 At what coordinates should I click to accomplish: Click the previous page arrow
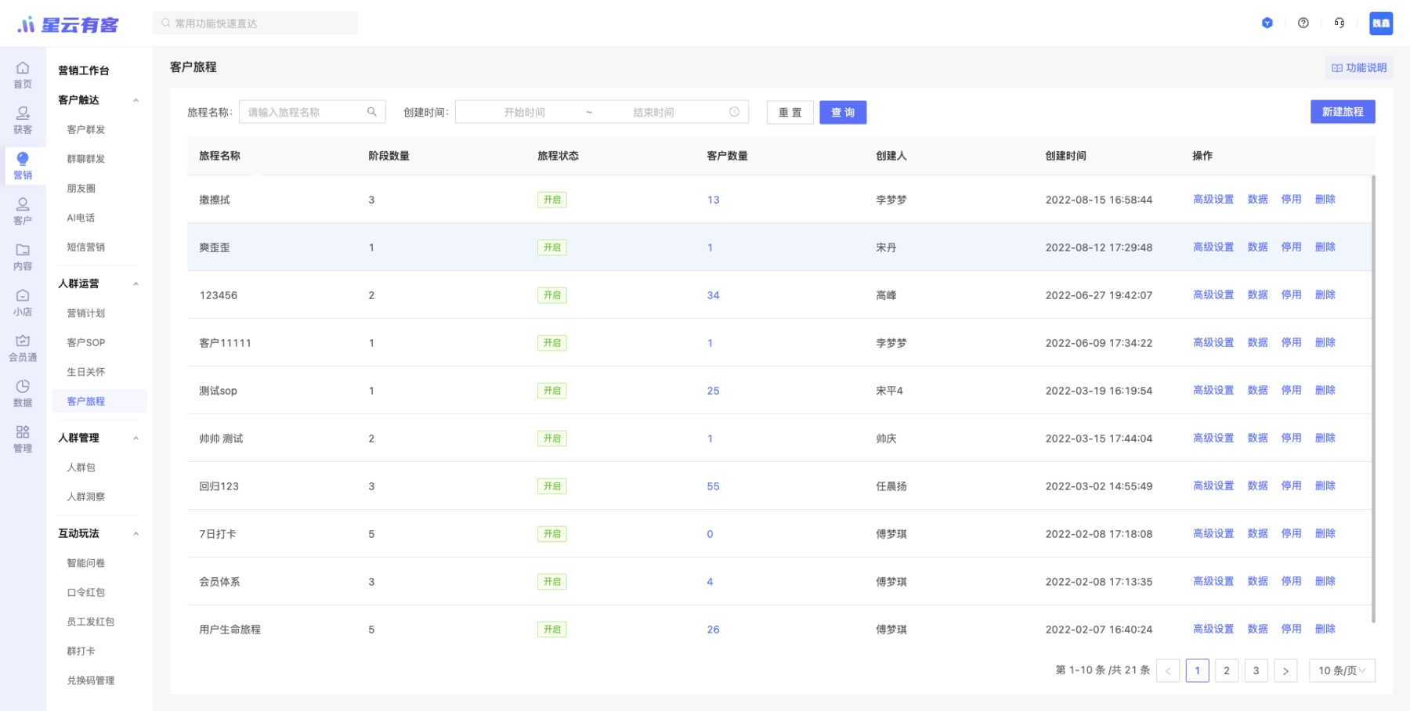(1168, 670)
